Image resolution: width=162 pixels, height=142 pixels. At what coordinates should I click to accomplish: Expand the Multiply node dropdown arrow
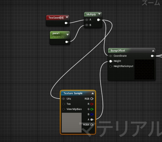(99, 14)
